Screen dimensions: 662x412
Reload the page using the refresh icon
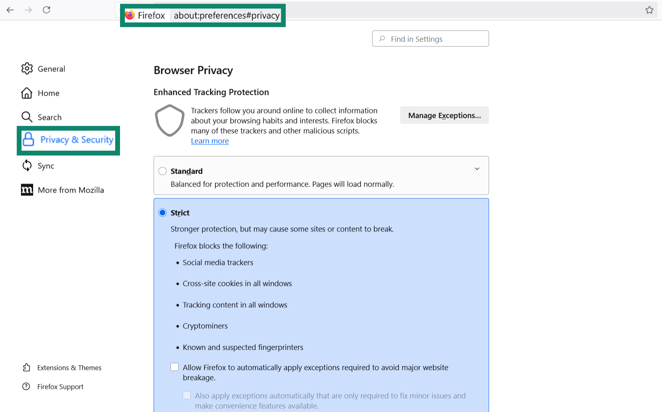coord(46,10)
